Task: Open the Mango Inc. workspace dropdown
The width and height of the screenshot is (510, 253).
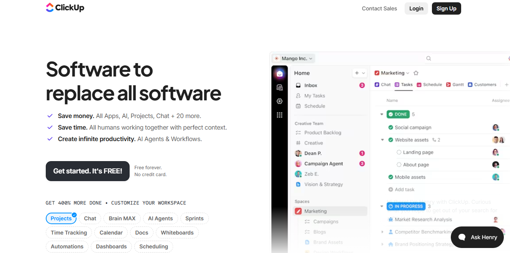Action: click(293, 58)
